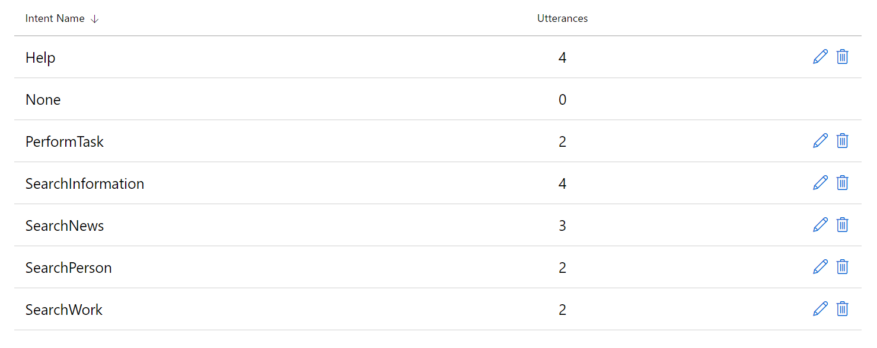The image size is (877, 348).
Task: Open the None intent row
Action: pyautogui.click(x=43, y=99)
